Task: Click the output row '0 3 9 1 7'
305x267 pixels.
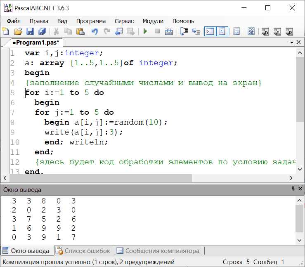Action: click(44, 237)
